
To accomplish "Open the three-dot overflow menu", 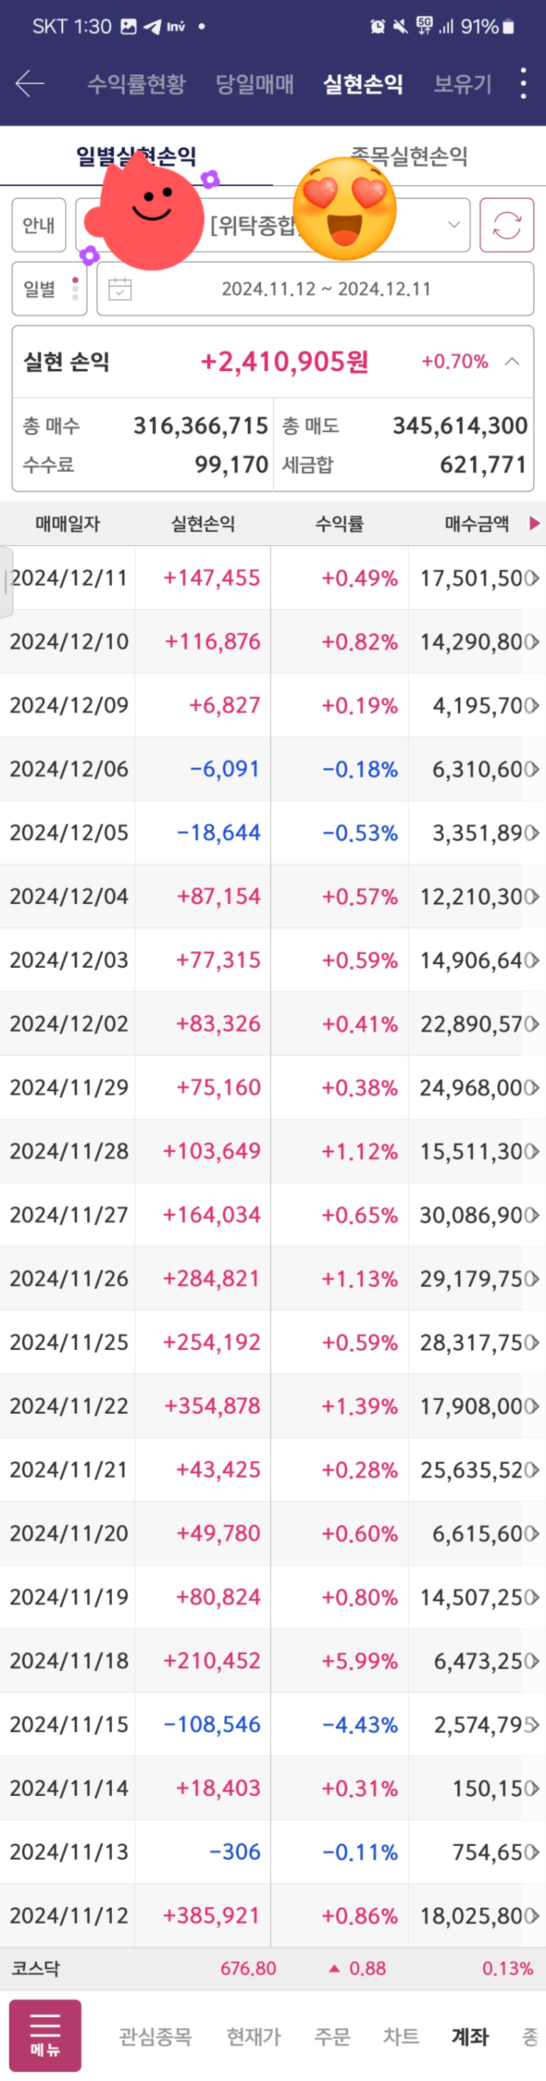I will (523, 83).
